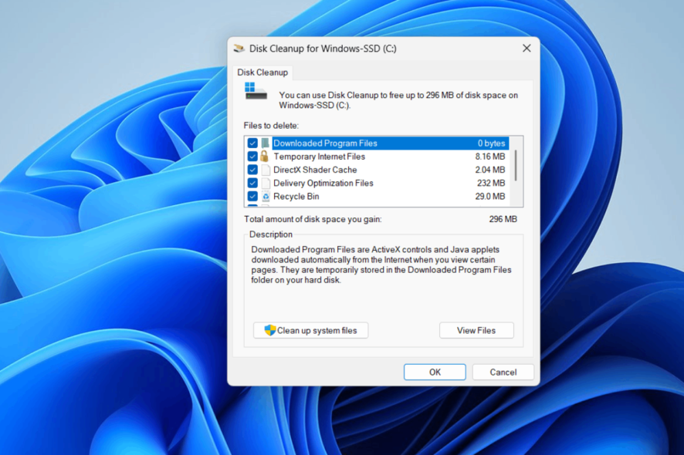Click the padlock icon for Temporary Internet Files

coord(264,156)
